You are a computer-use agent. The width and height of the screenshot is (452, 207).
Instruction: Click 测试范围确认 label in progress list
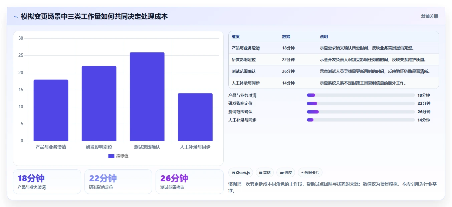click(x=240, y=112)
